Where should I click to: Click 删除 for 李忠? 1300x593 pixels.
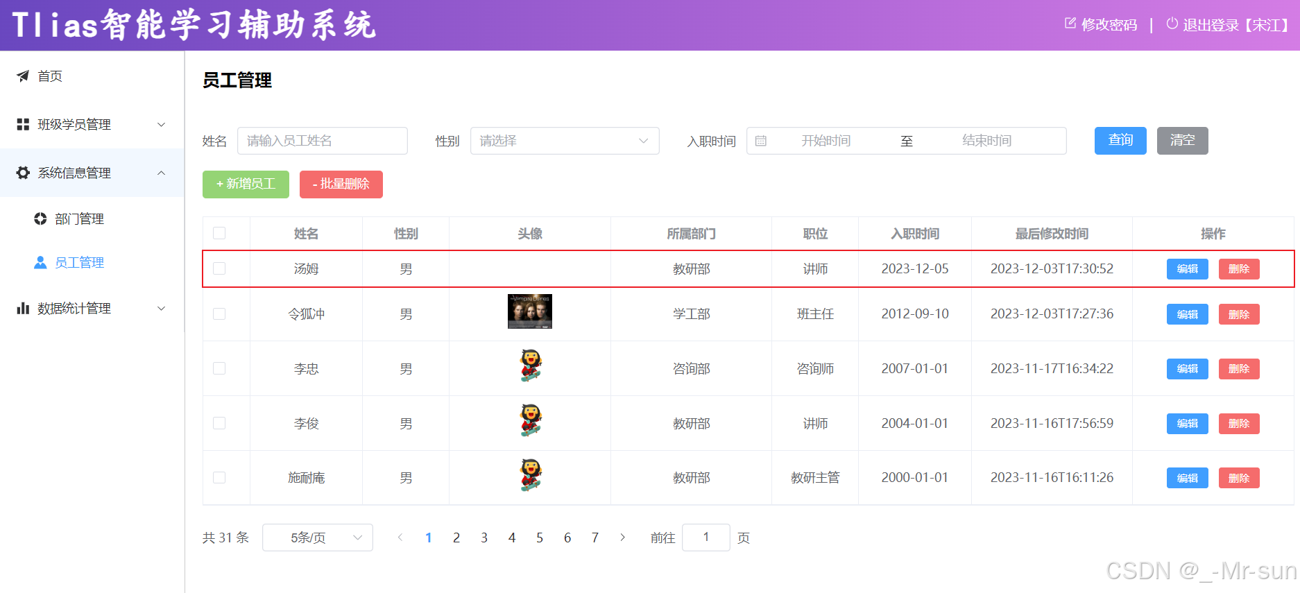point(1239,369)
